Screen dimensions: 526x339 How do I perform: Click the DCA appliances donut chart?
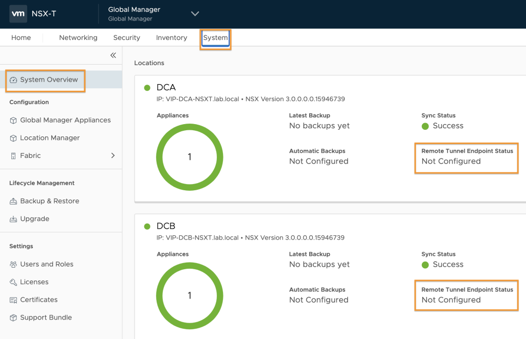tap(190, 157)
